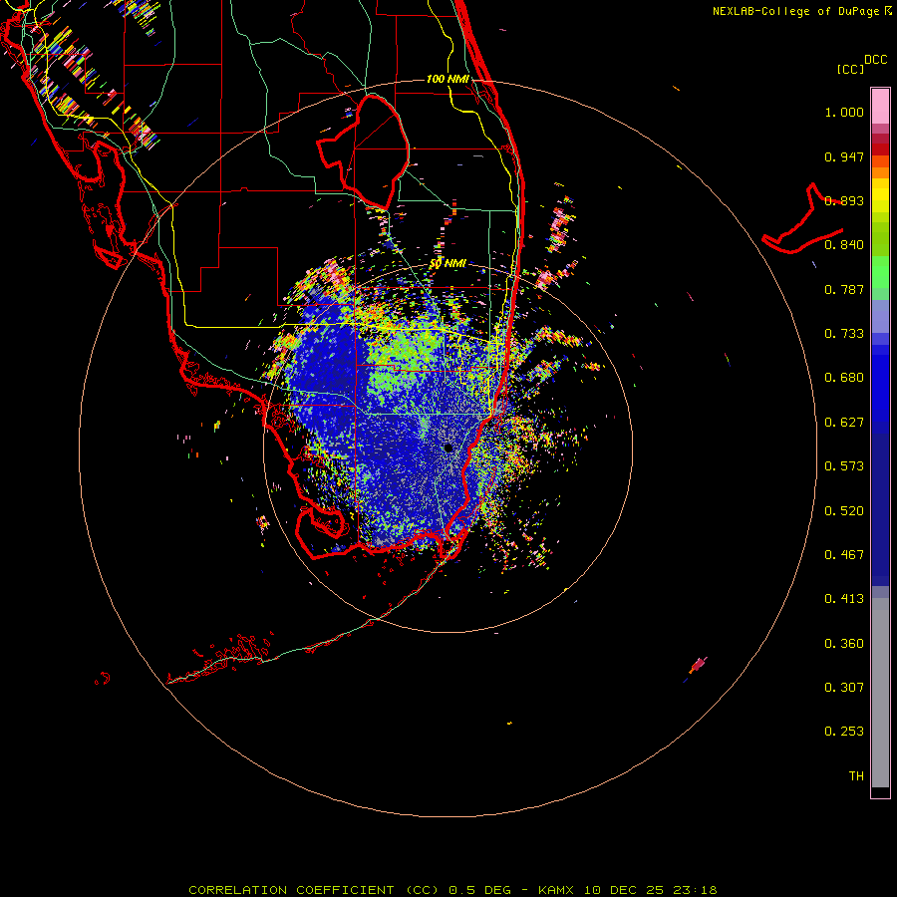Click the pink swatch at top of color bar

coord(880,107)
